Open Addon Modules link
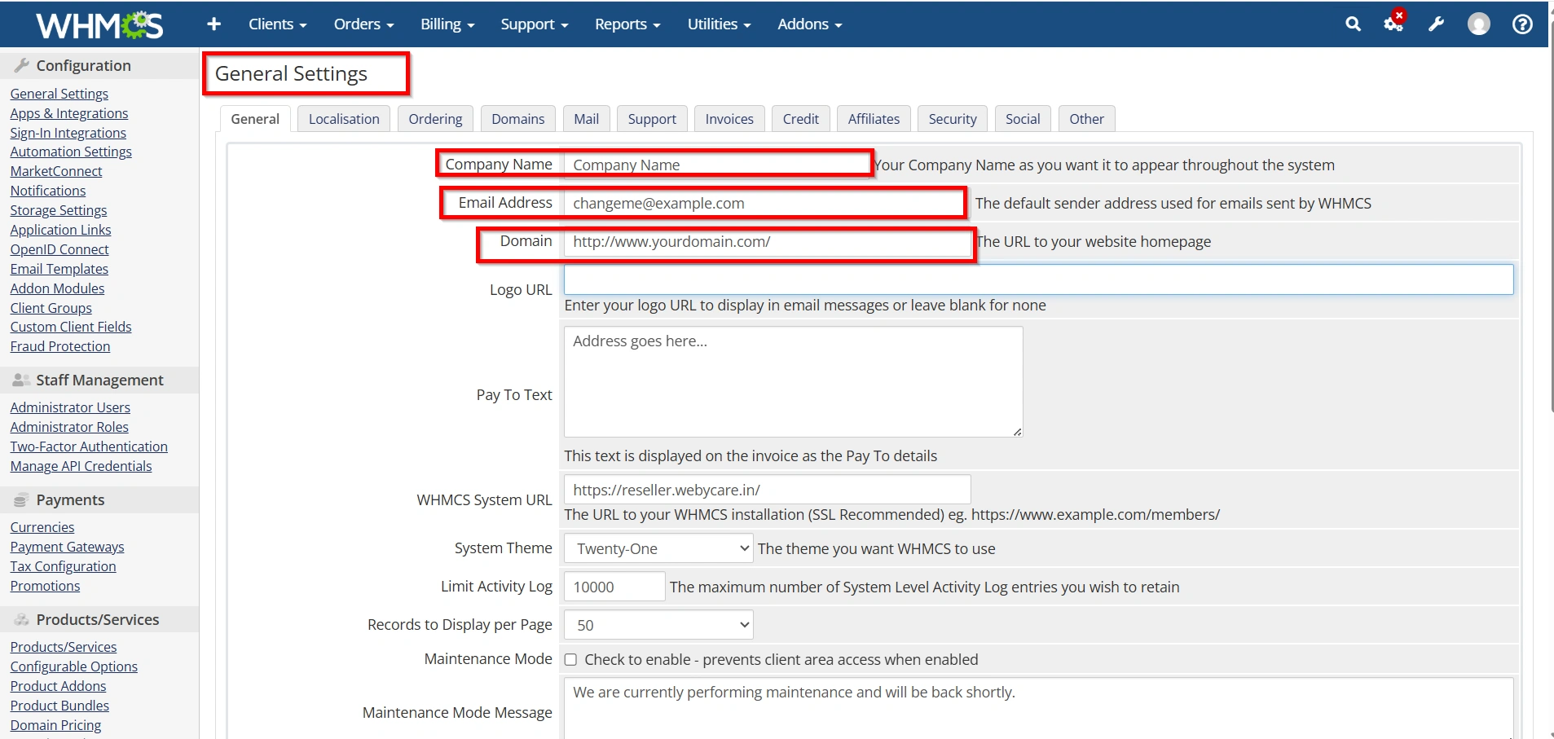 [x=57, y=288]
